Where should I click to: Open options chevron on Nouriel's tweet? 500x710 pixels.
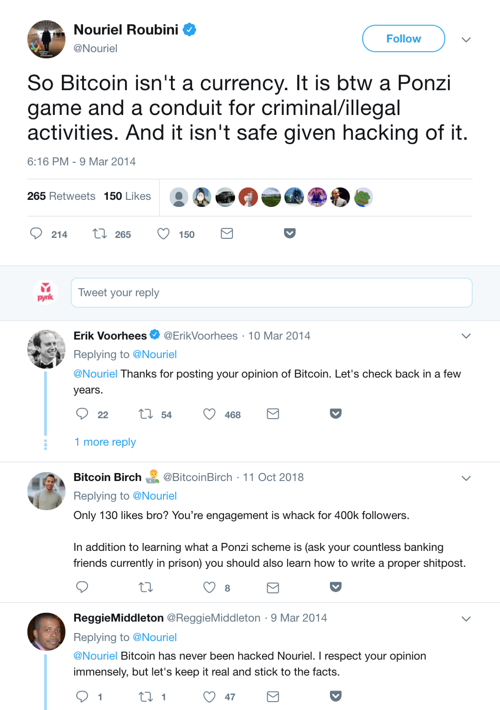tap(466, 39)
